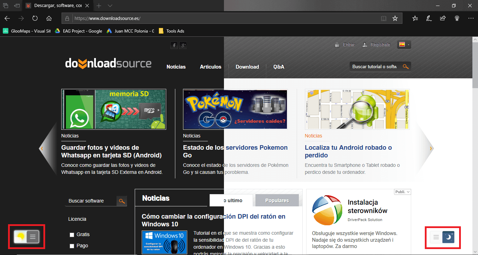This screenshot has height=255, width=478.
Task: Reload the page with the refresh icon
Action: click(35, 19)
